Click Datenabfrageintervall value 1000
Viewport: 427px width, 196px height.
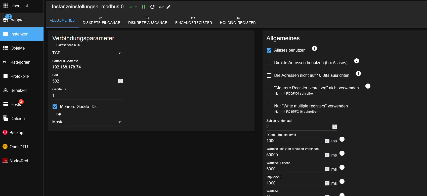[x=271, y=141]
